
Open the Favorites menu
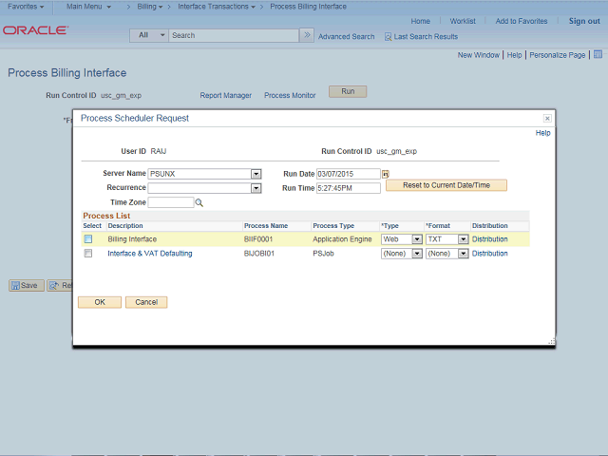[x=26, y=7]
